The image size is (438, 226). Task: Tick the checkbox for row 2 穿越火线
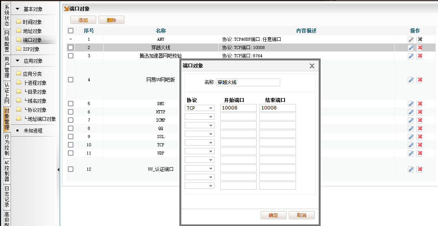[71, 47]
